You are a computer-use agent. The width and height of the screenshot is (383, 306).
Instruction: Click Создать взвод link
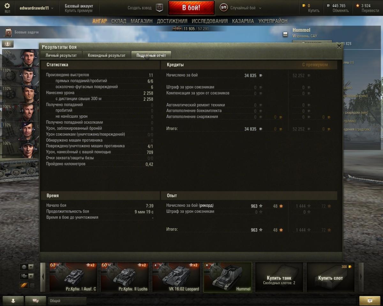pos(139,8)
